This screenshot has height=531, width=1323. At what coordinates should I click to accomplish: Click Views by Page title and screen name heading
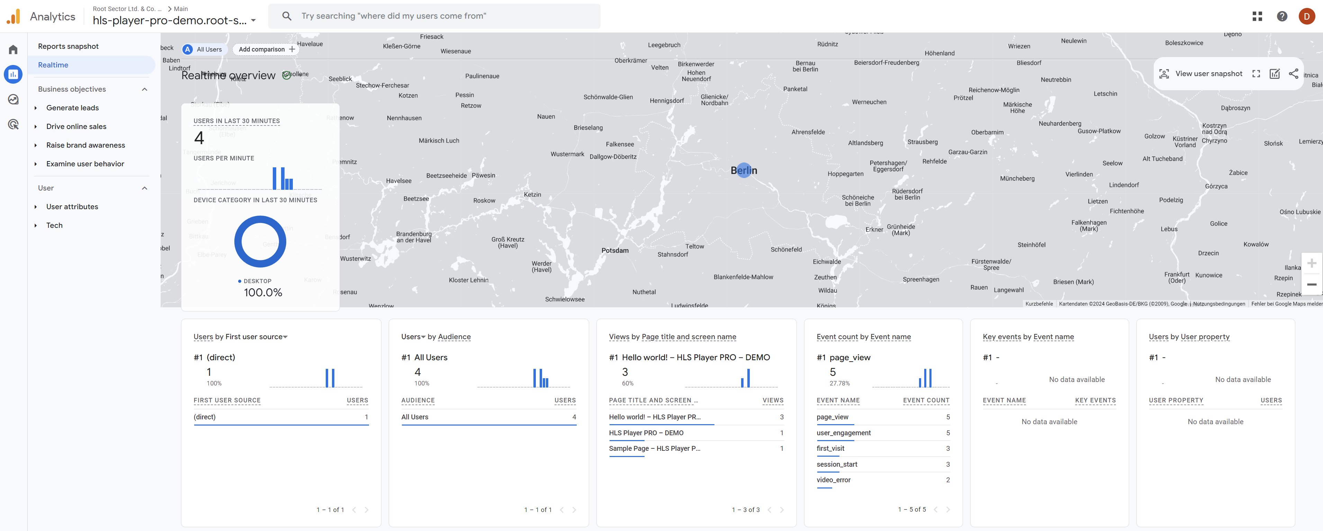point(673,337)
